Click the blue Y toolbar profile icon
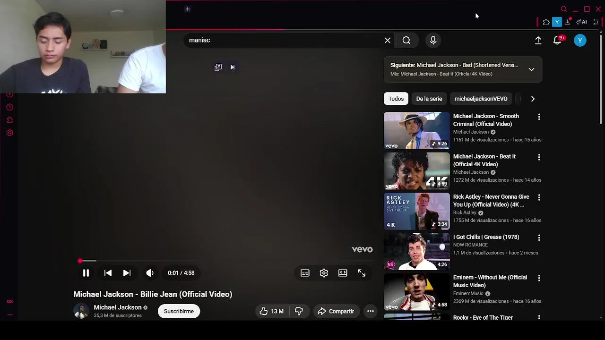Image resolution: width=605 pixels, height=340 pixels. coord(557,22)
